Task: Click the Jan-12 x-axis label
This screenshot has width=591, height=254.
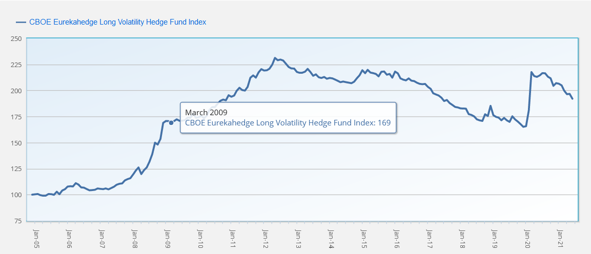Action: (265, 238)
